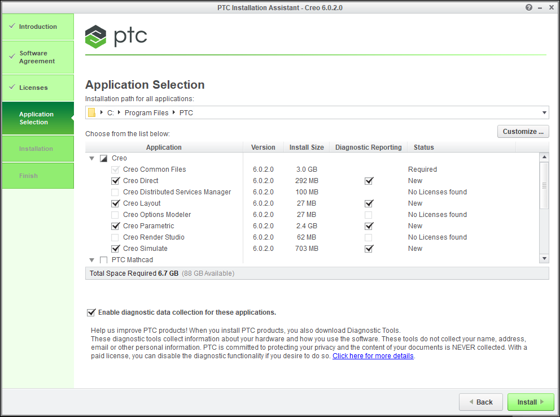Disable diagnostic reporting for Creo Parametric
Viewport: 560px width, 417px height.
[x=369, y=226]
